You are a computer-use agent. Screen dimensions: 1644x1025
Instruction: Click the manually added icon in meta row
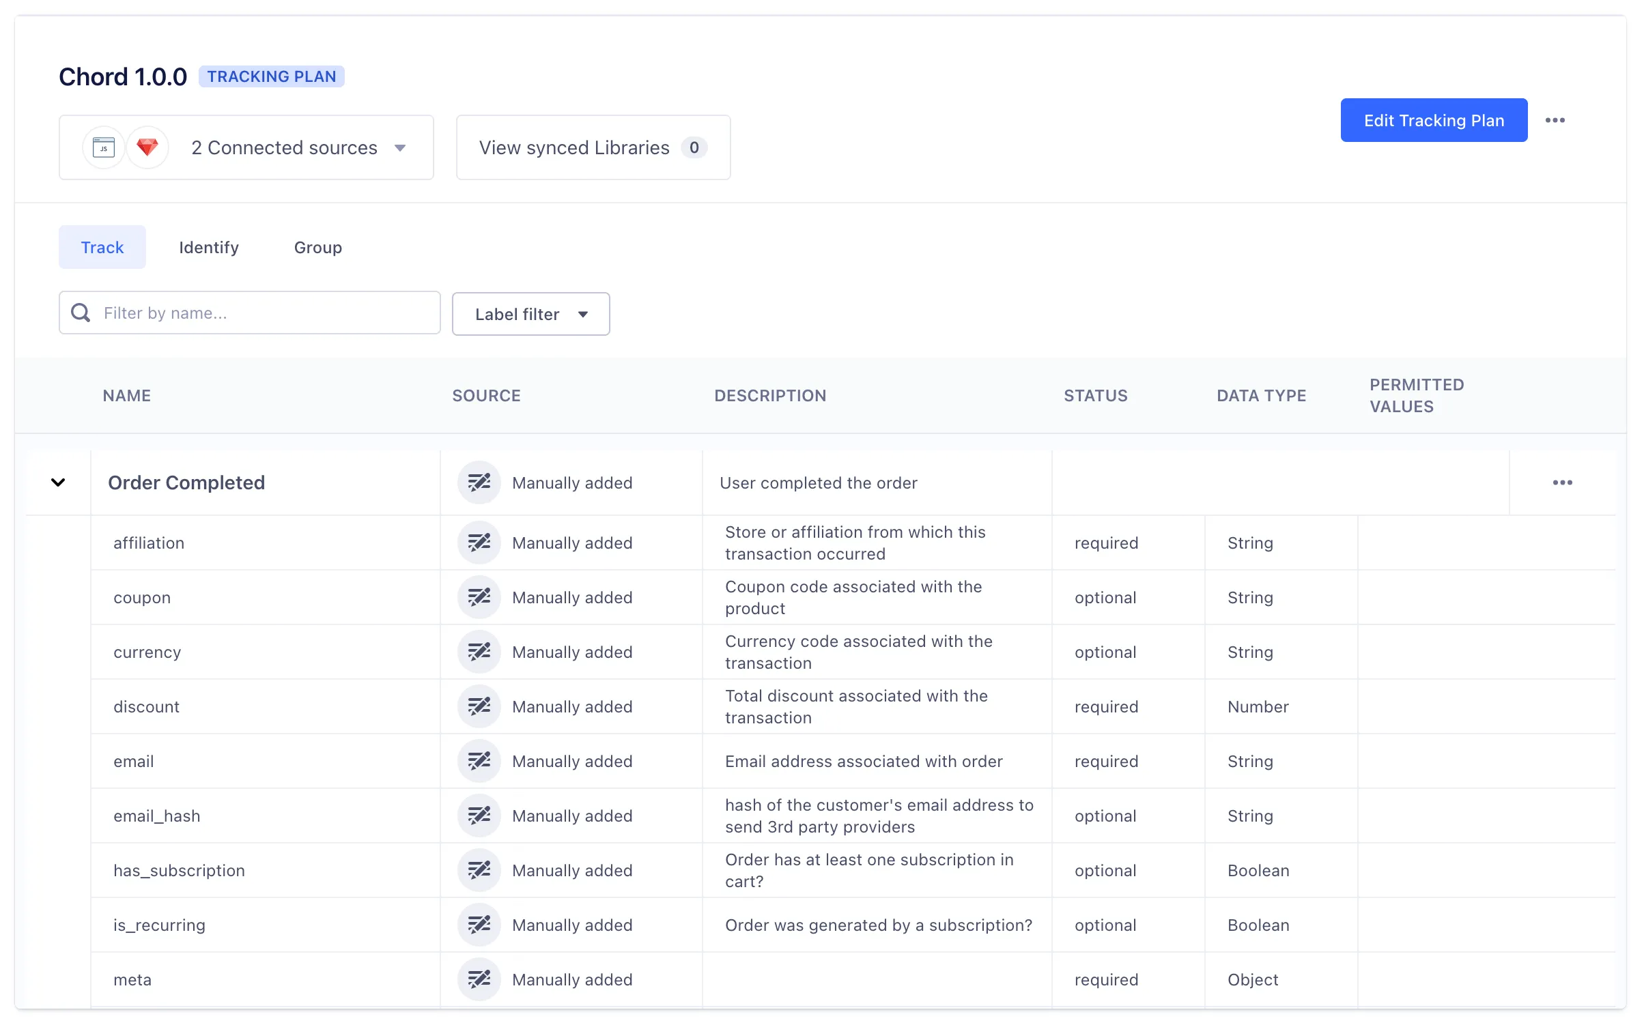(479, 979)
